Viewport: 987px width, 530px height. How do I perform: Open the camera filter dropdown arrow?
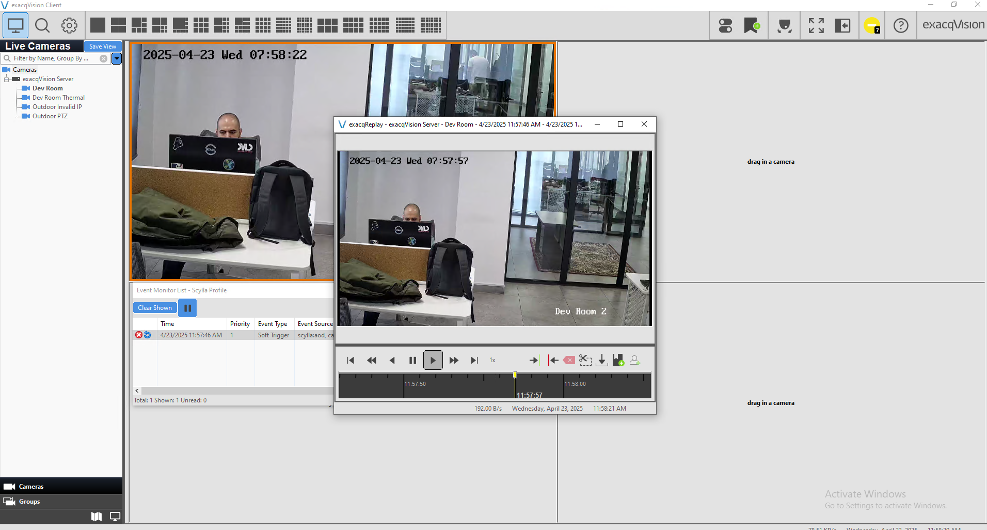(117, 58)
